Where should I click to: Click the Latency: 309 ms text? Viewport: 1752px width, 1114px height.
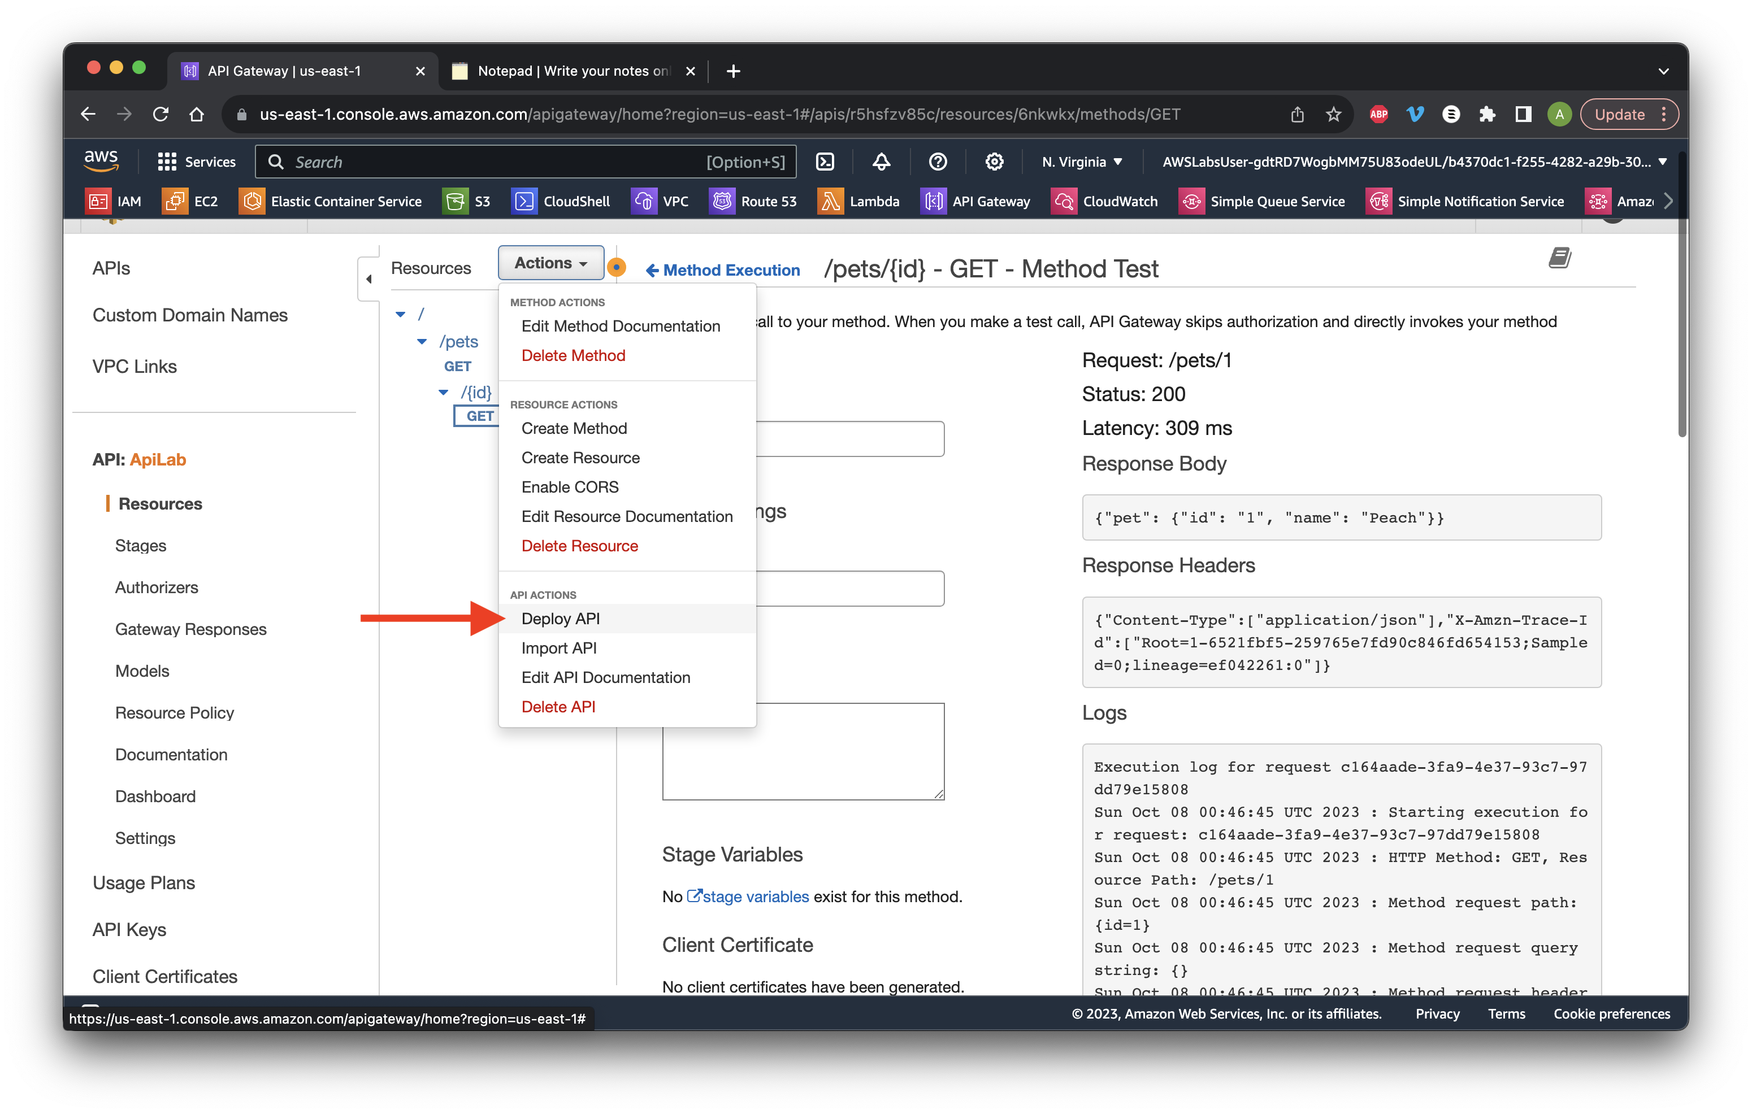click(x=1157, y=428)
